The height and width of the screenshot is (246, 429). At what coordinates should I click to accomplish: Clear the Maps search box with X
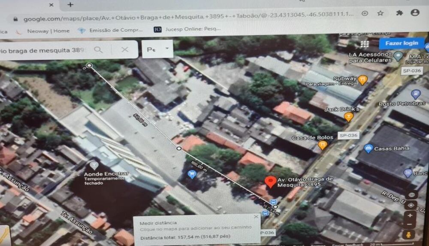[125, 50]
